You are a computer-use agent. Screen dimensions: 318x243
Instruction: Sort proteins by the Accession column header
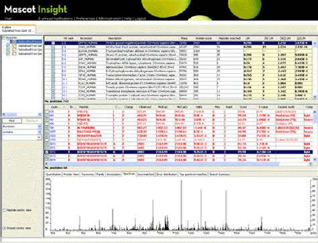86,38
